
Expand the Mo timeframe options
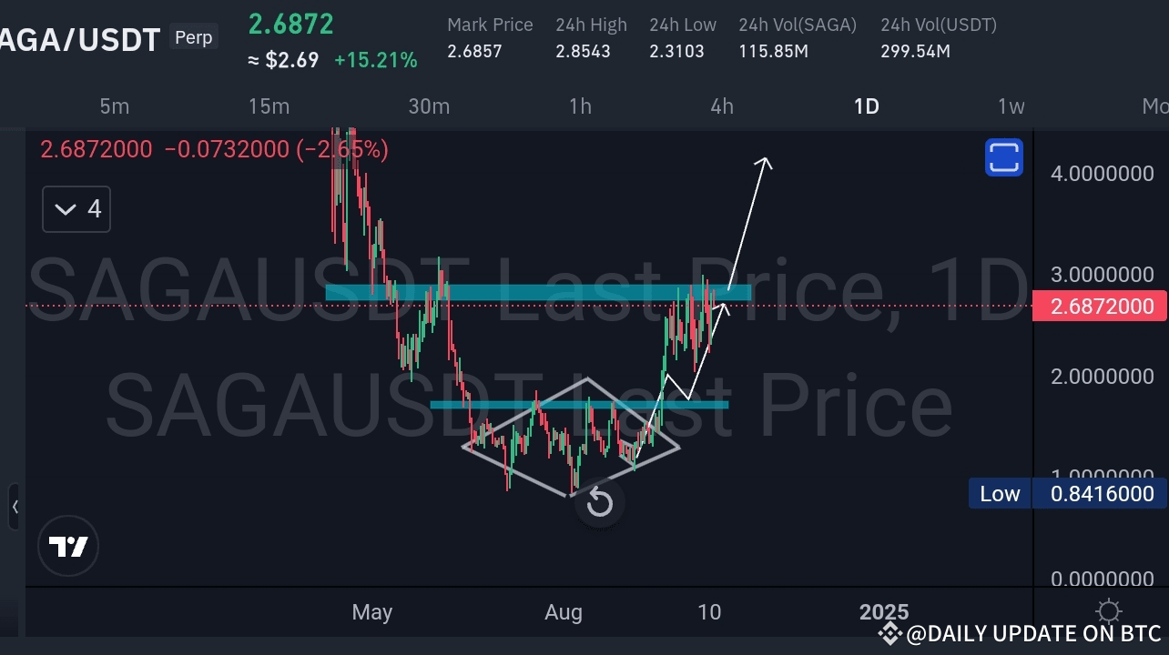coord(1155,106)
